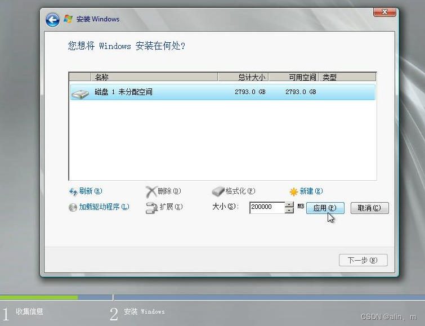
Task: Cancel partition creation with 取消(C)
Action: coord(370,208)
